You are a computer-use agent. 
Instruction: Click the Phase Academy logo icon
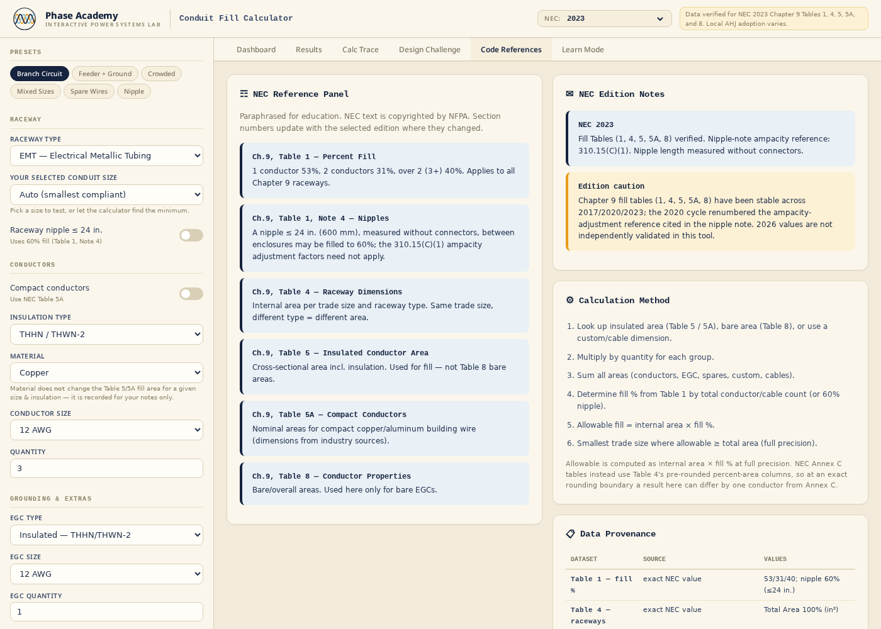point(25,19)
